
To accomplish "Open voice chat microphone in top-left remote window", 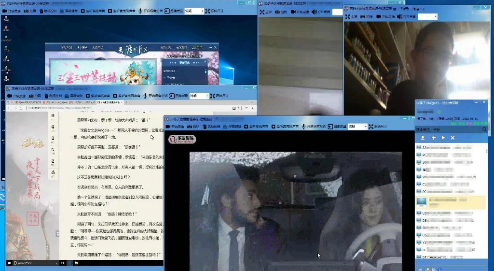I will point(140,11).
